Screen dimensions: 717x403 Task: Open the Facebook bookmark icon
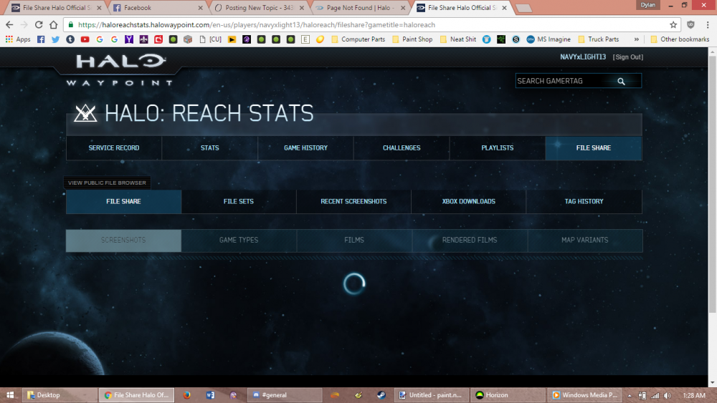pyautogui.click(x=41, y=39)
